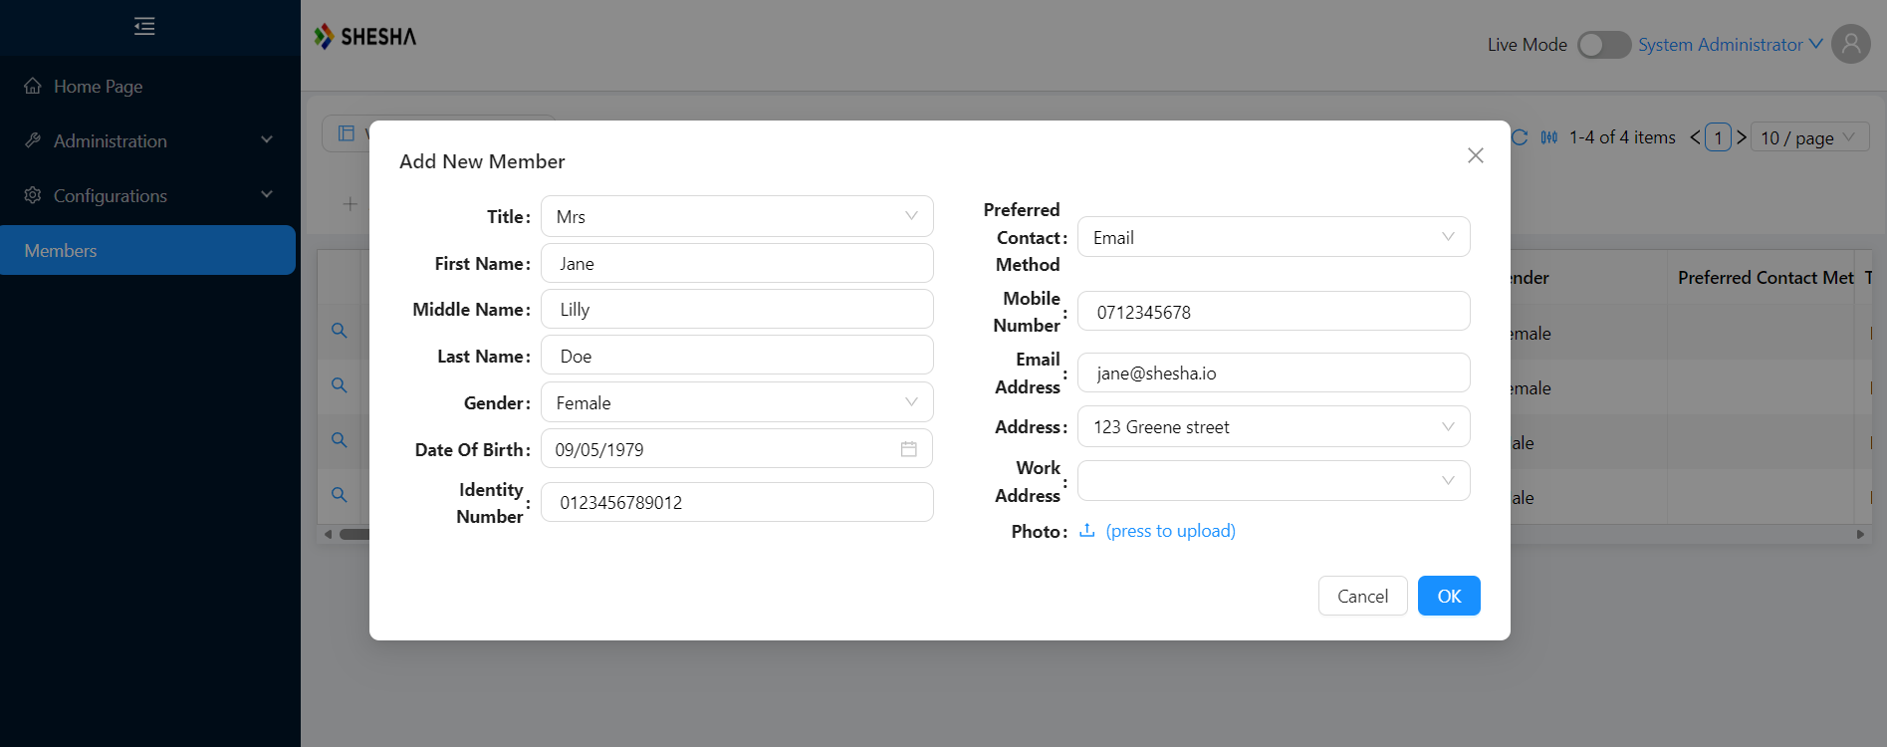Expand the Preferred Contact Method dropdown
Screen dimensions: 1887x747
[x=1274, y=237]
